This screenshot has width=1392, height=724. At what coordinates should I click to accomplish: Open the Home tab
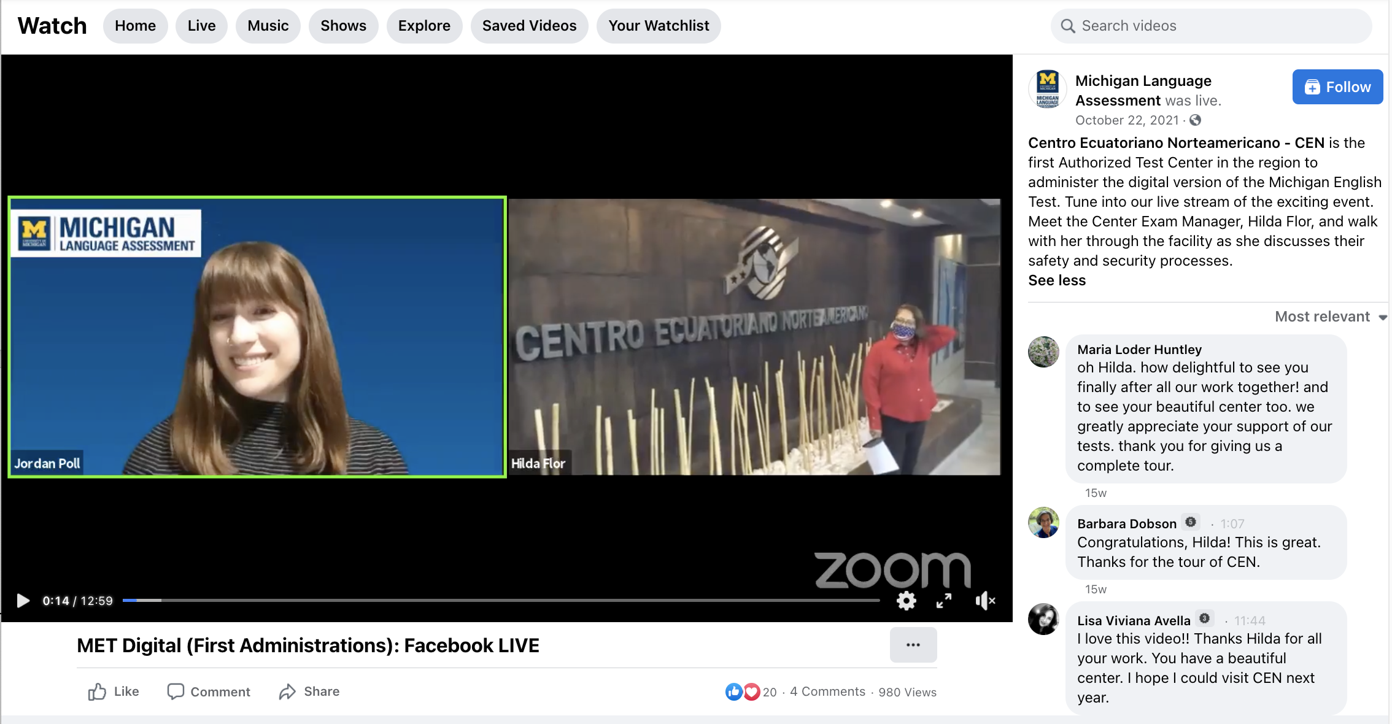coord(135,26)
